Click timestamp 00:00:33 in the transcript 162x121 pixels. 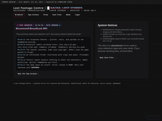click(x=21, y=45)
